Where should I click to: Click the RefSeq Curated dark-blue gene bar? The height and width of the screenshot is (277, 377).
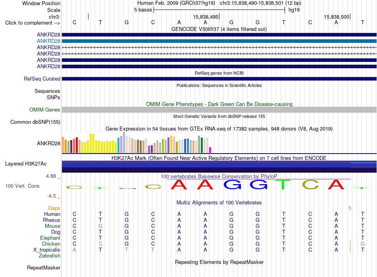pos(219,79)
